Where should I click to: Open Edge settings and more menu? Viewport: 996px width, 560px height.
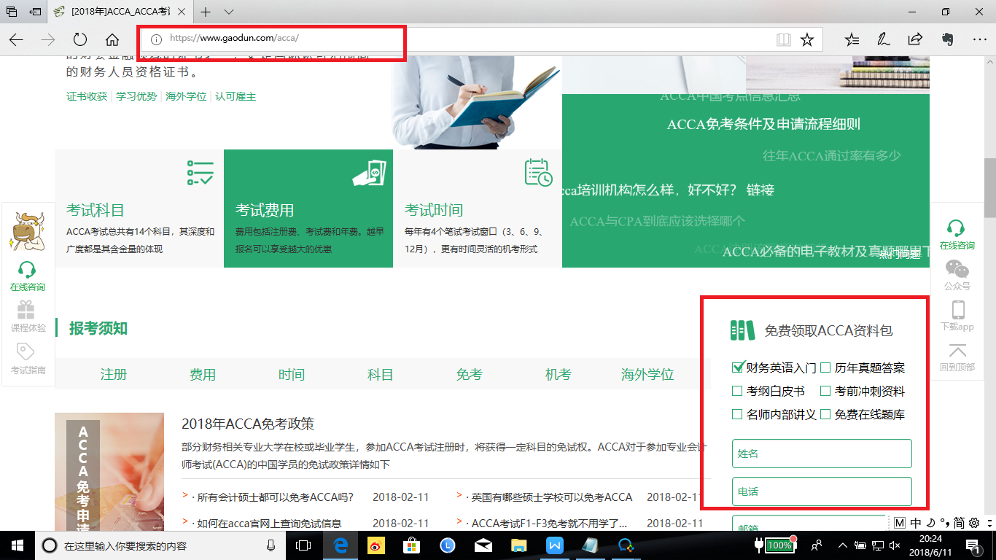coord(979,39)
